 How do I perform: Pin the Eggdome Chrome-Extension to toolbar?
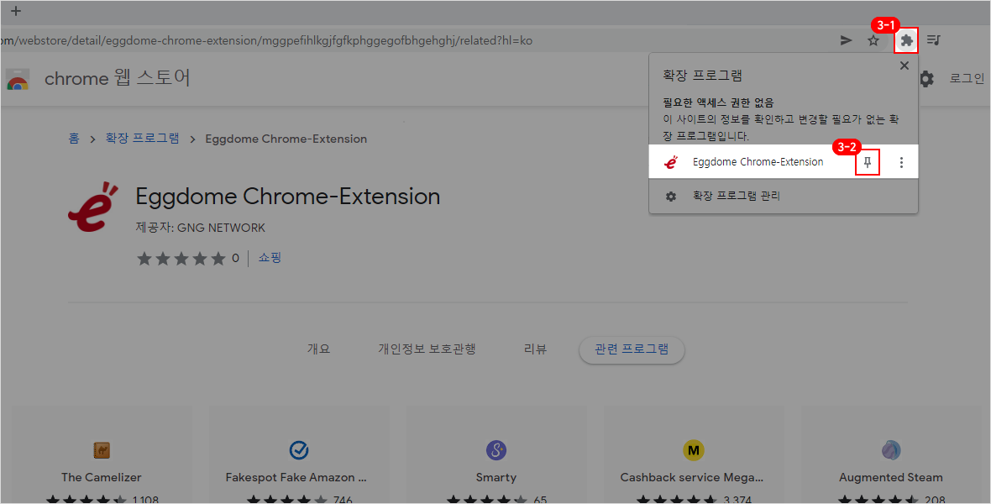(x=868, y=162)
